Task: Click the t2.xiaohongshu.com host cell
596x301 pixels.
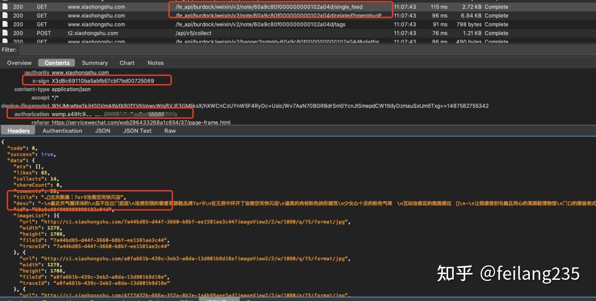Action: (x=93, y=33)
